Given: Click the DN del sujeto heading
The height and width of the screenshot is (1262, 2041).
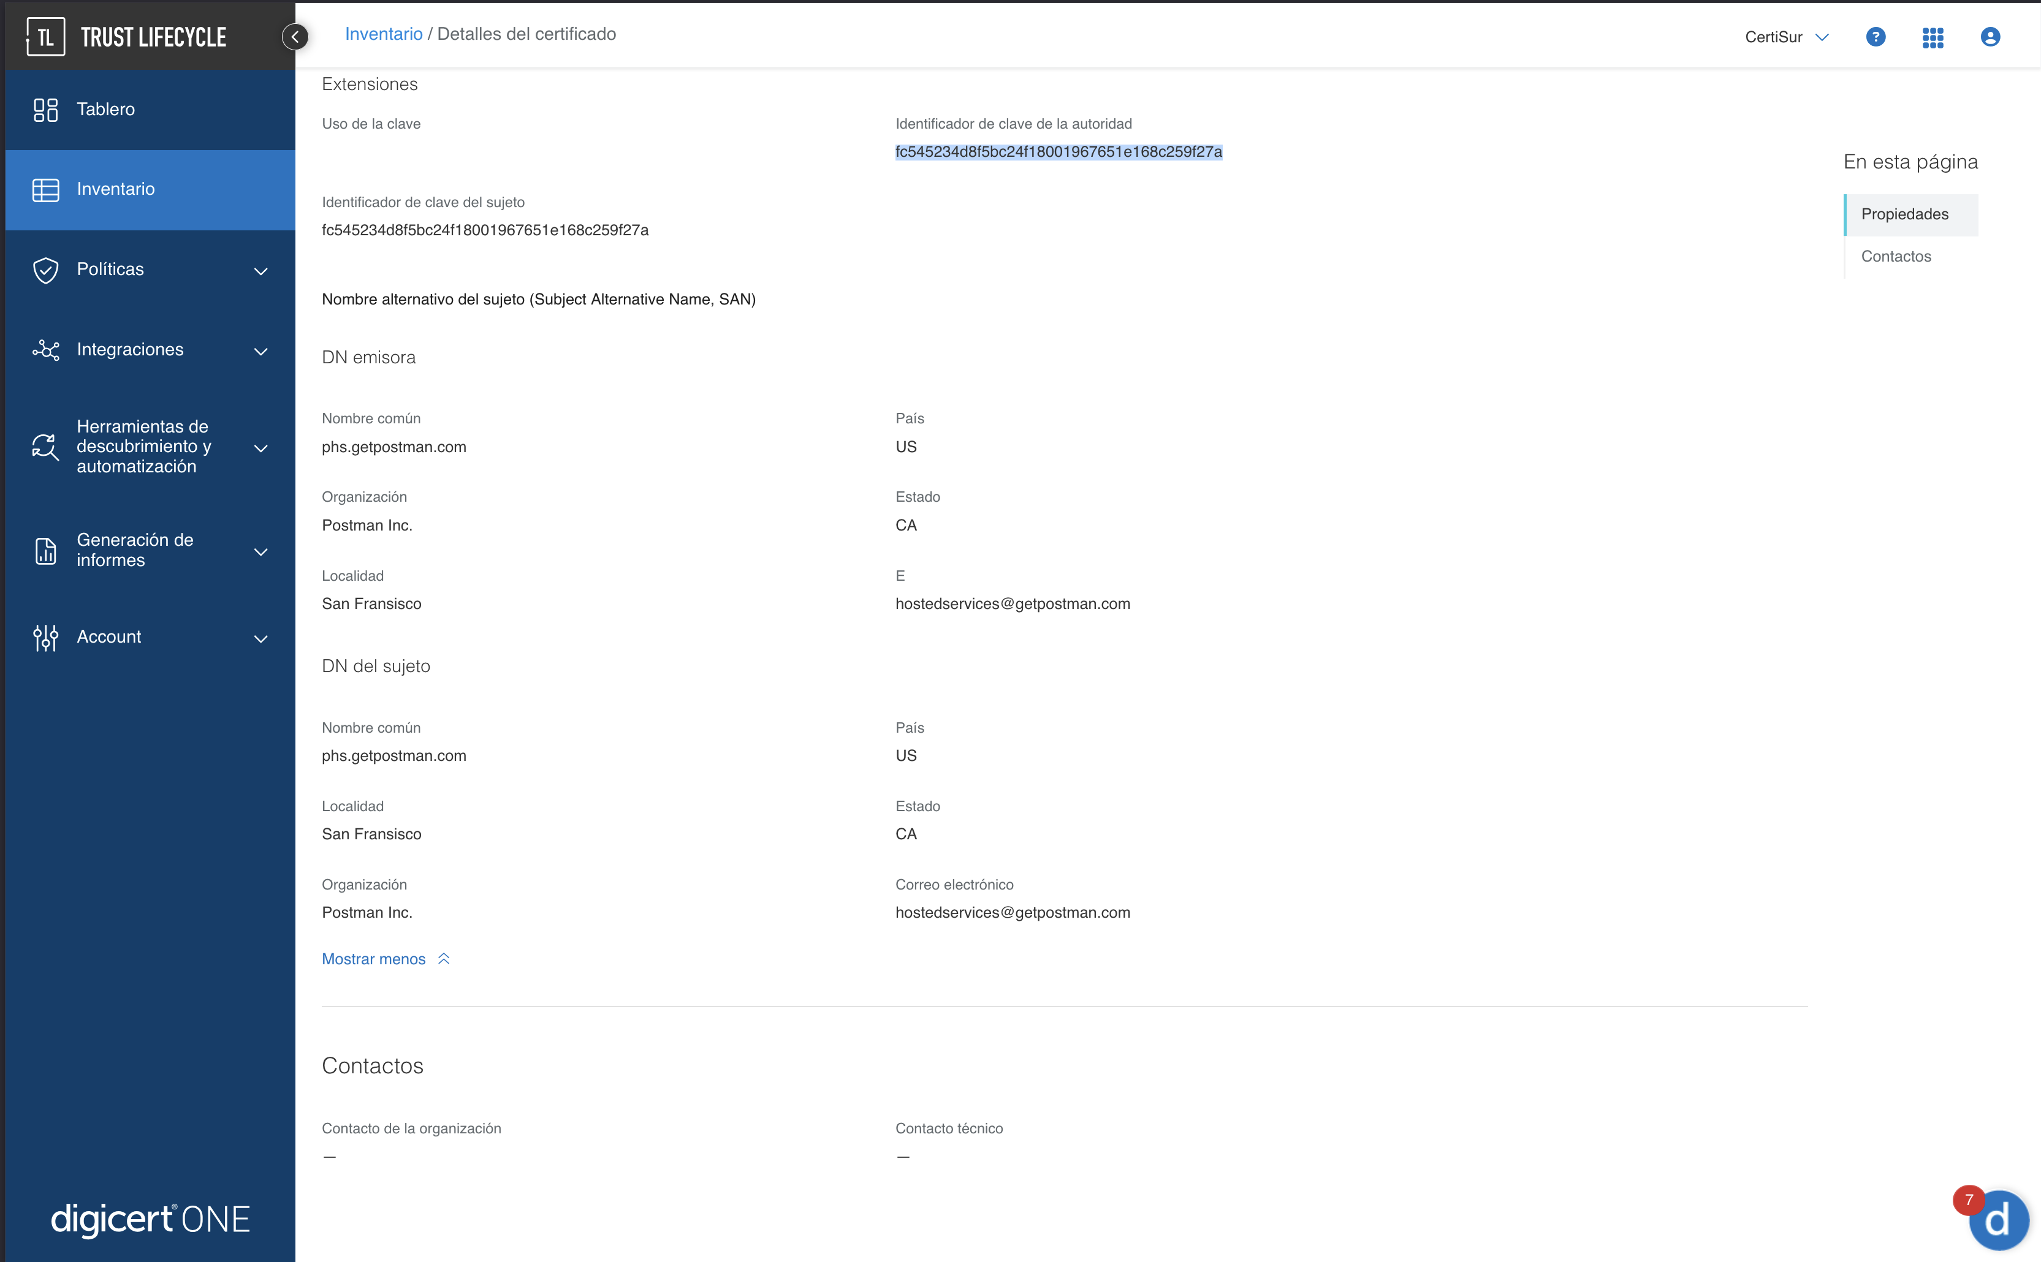Looking at the screenshot, I should tap(376, 666).
